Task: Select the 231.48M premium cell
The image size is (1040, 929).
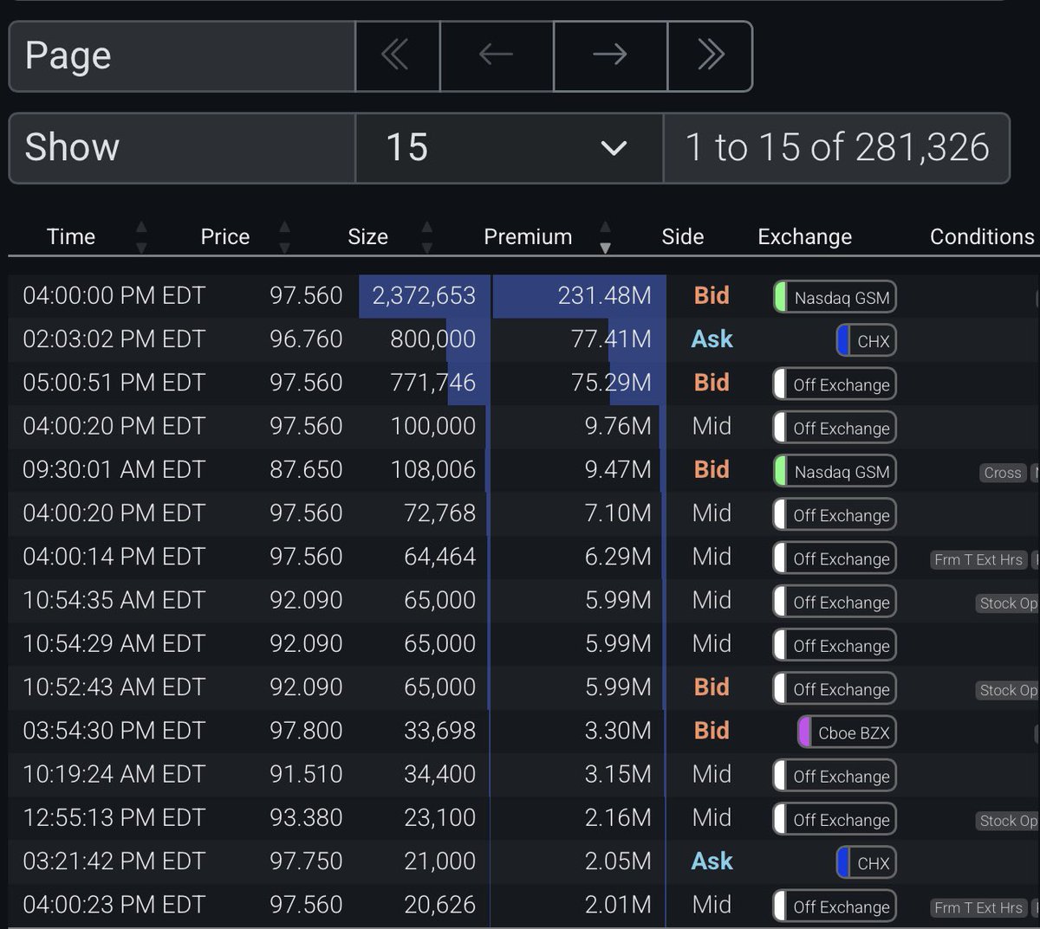Action: point(604,296)
